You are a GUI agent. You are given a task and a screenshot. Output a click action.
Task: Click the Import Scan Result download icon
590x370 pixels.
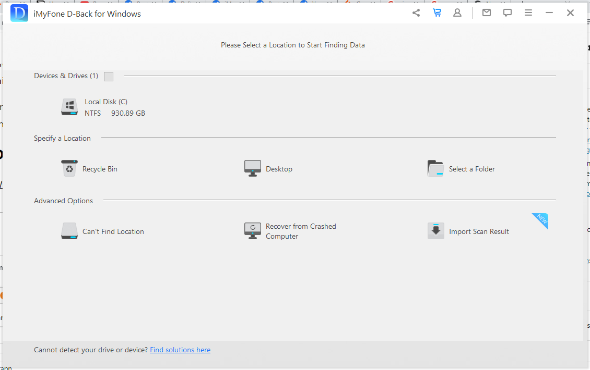436,231
